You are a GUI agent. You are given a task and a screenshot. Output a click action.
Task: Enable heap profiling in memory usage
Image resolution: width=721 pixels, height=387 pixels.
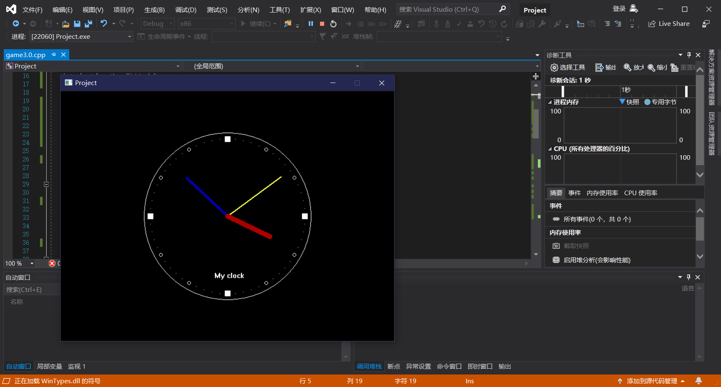tap(592, 260)
